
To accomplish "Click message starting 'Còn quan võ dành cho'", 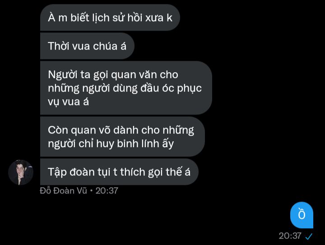I will pos(122,137).
